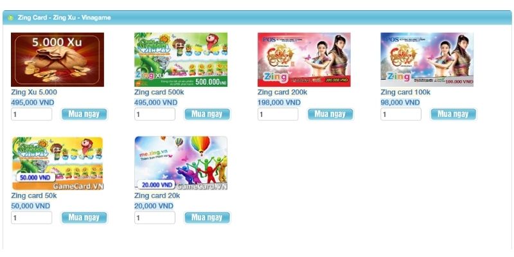Screen dimensions: 514x257
Task: Open the Zing 200.000 VND card image
Action: 304,60
